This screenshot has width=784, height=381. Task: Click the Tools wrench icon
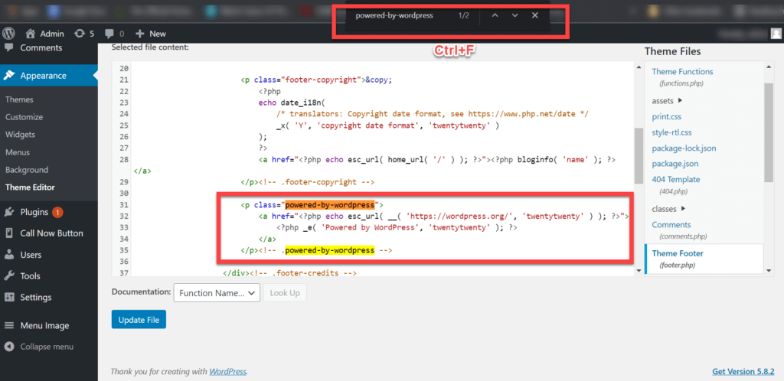coord(9,276)
